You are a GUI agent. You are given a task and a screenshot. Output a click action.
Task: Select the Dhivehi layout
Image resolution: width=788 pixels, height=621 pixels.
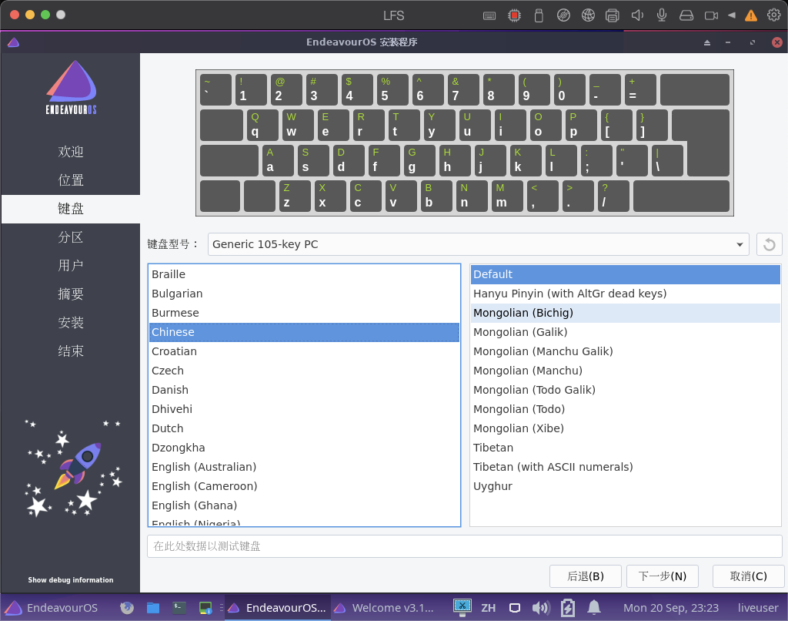pyautogui.click(x=304, y=409)
